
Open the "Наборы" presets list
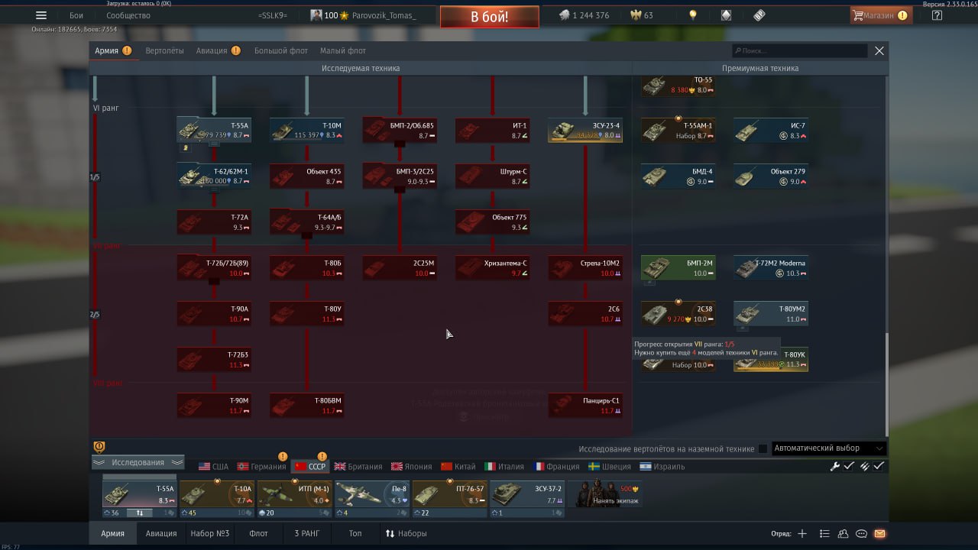coord(406,533)
